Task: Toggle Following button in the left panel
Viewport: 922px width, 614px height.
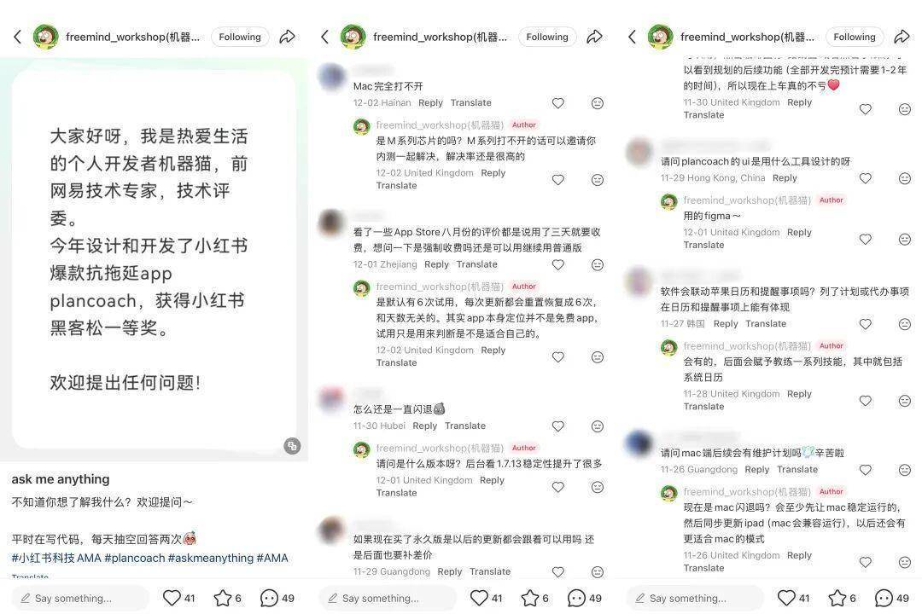Action: coord(240,37)
